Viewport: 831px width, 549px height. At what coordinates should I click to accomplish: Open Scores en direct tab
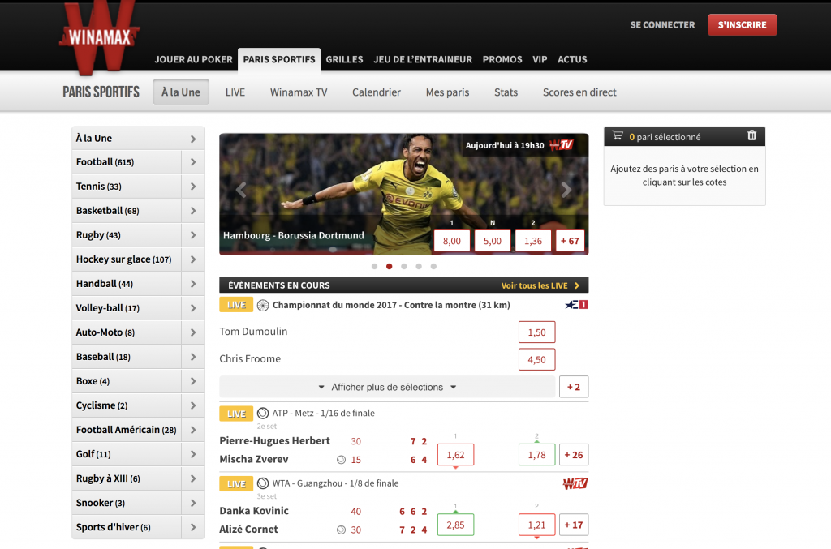pyautogui.click(x=579, y=92)
